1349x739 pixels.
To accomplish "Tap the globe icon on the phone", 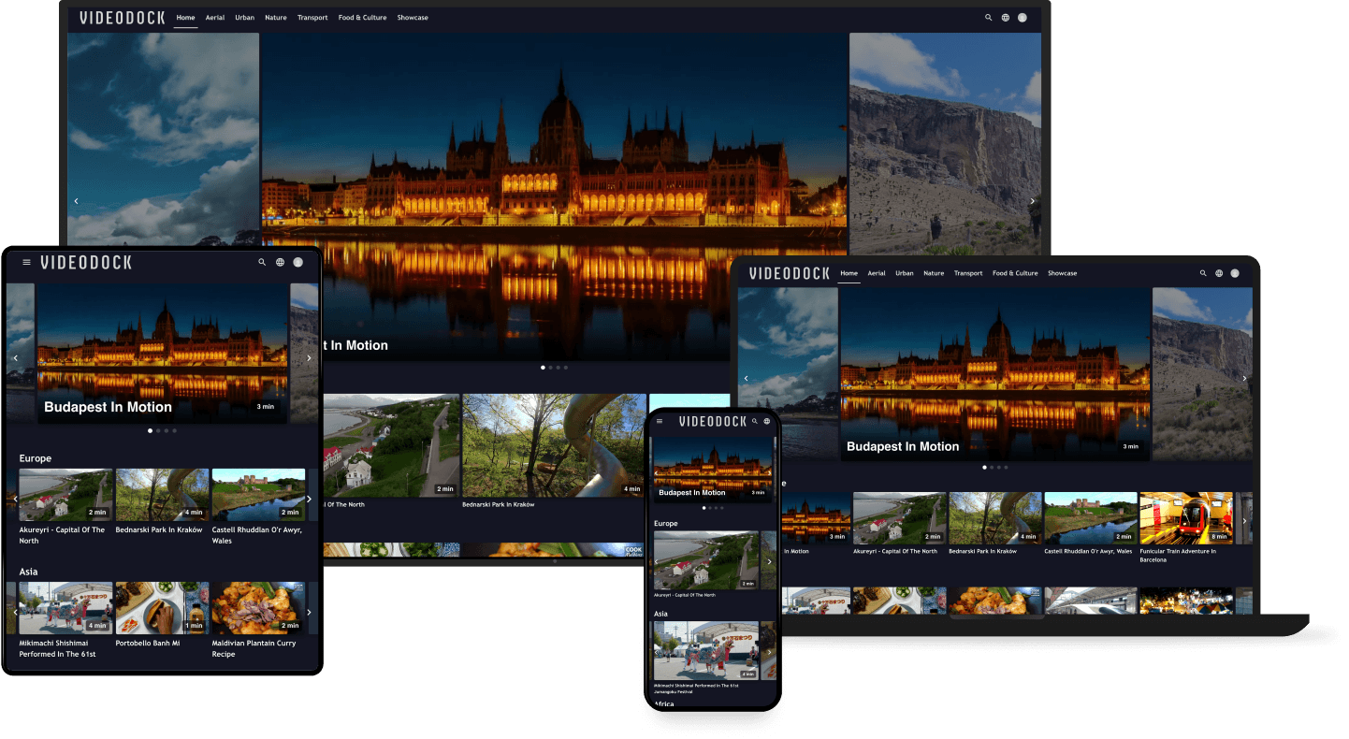I will tap(767, 421).
